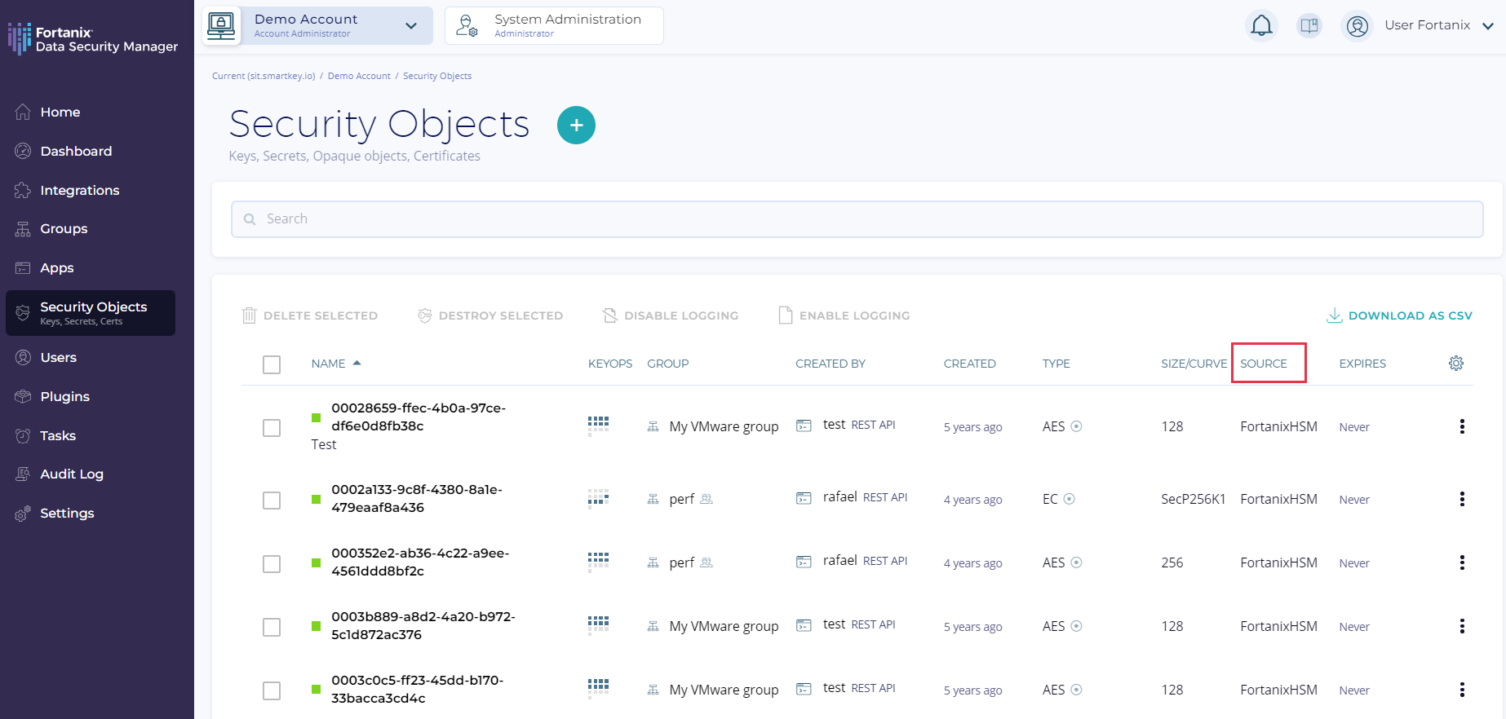Open the notifications bell icon
Screen dimensions: 1506x719
coord(1261,26)
